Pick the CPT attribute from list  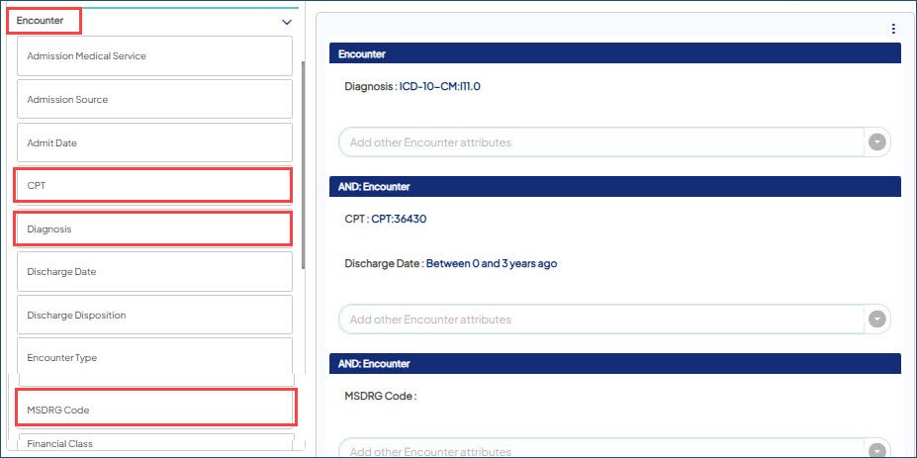point(154,186)
